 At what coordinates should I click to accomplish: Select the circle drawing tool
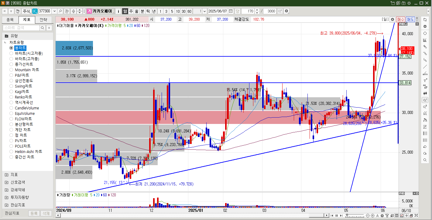tap(425, 33)
